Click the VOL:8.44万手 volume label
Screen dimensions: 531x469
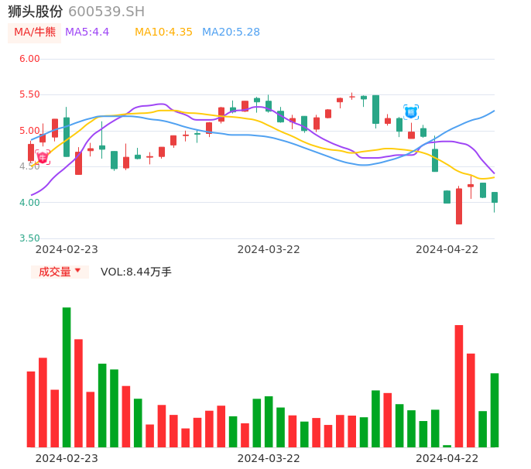[x=136, y=272]
